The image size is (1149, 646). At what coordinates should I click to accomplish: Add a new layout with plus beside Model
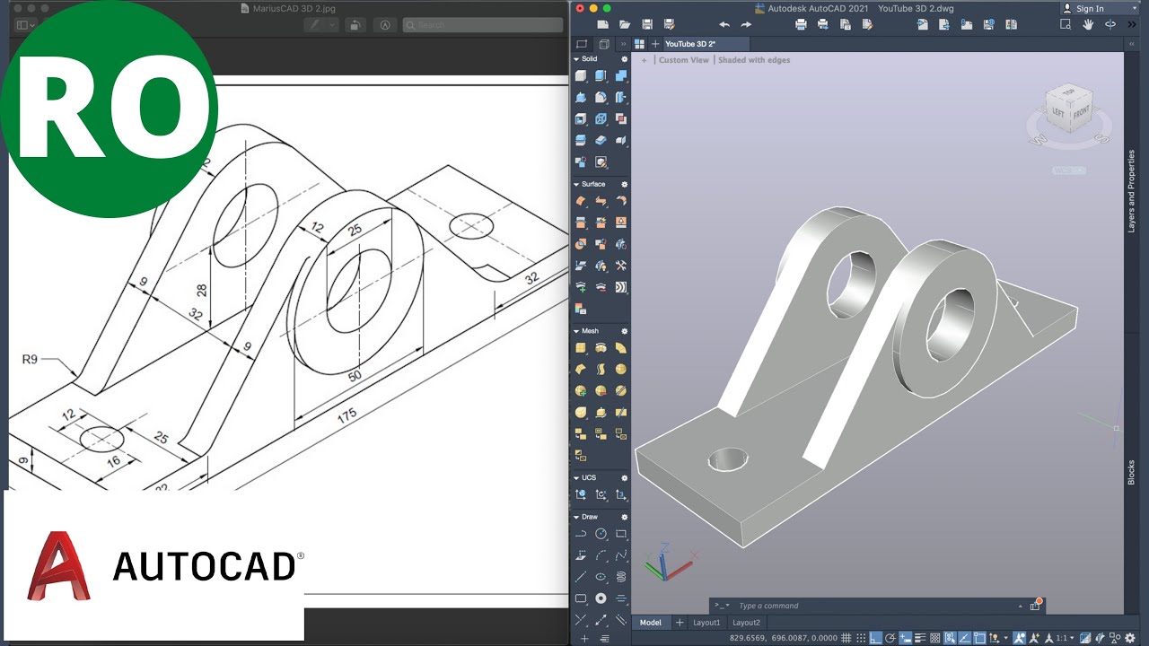[680, 622]
